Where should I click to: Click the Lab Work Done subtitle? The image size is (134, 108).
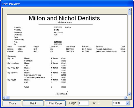coord(64,22)
